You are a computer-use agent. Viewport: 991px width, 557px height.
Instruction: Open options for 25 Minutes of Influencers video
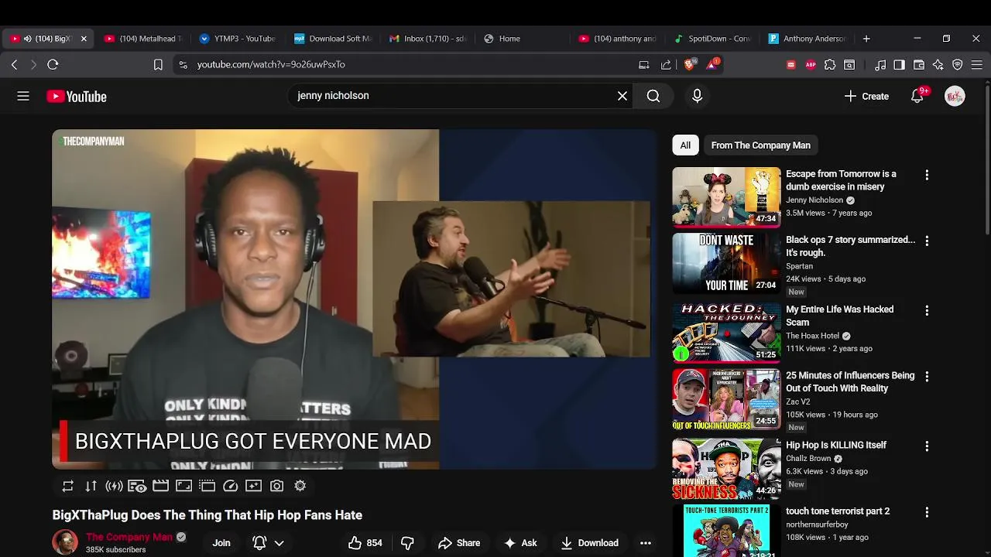(927, 377)
